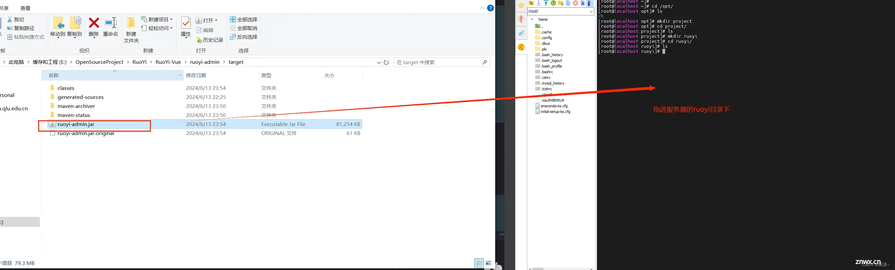Click the Cut (剪切) scissors button

click(16, 20)
